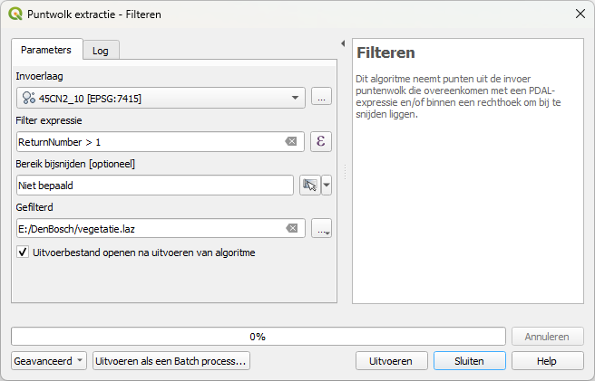Click into the Bereik bijsnijden field

point(154,185)
